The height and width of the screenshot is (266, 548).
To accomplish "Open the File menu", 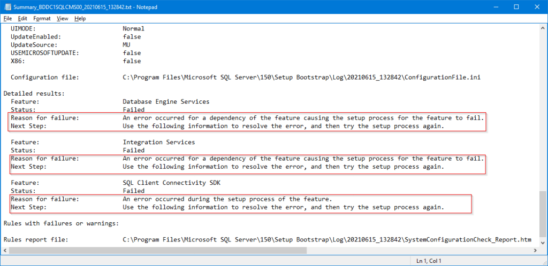I will (7, 18).
